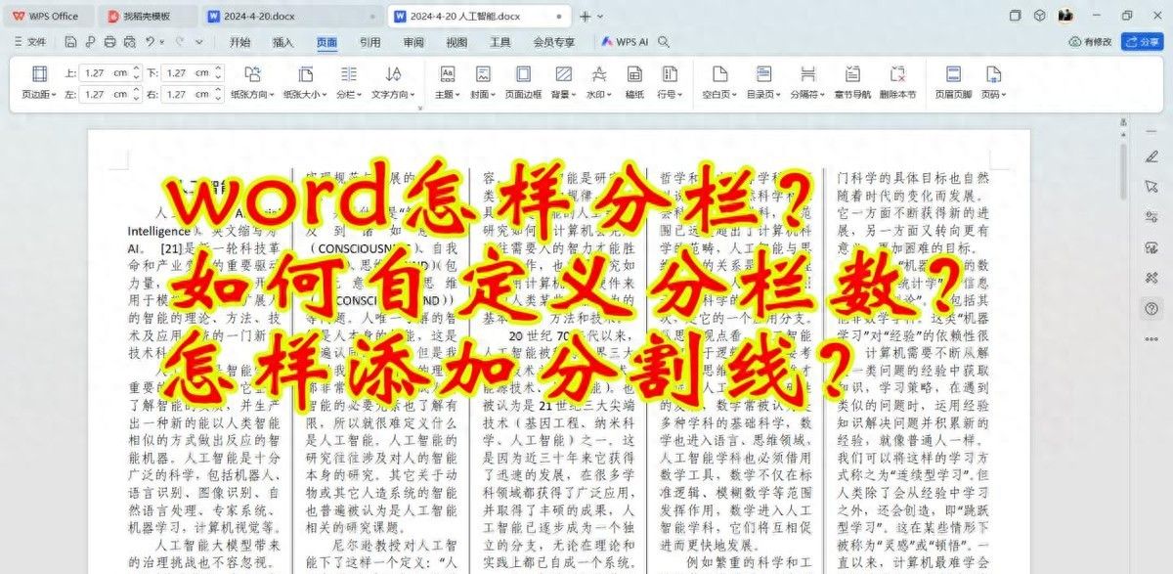1173x574 pixels.
Task: Switch to the 2024-4-20.docx document tab
Action: click(x=291, y=17)
